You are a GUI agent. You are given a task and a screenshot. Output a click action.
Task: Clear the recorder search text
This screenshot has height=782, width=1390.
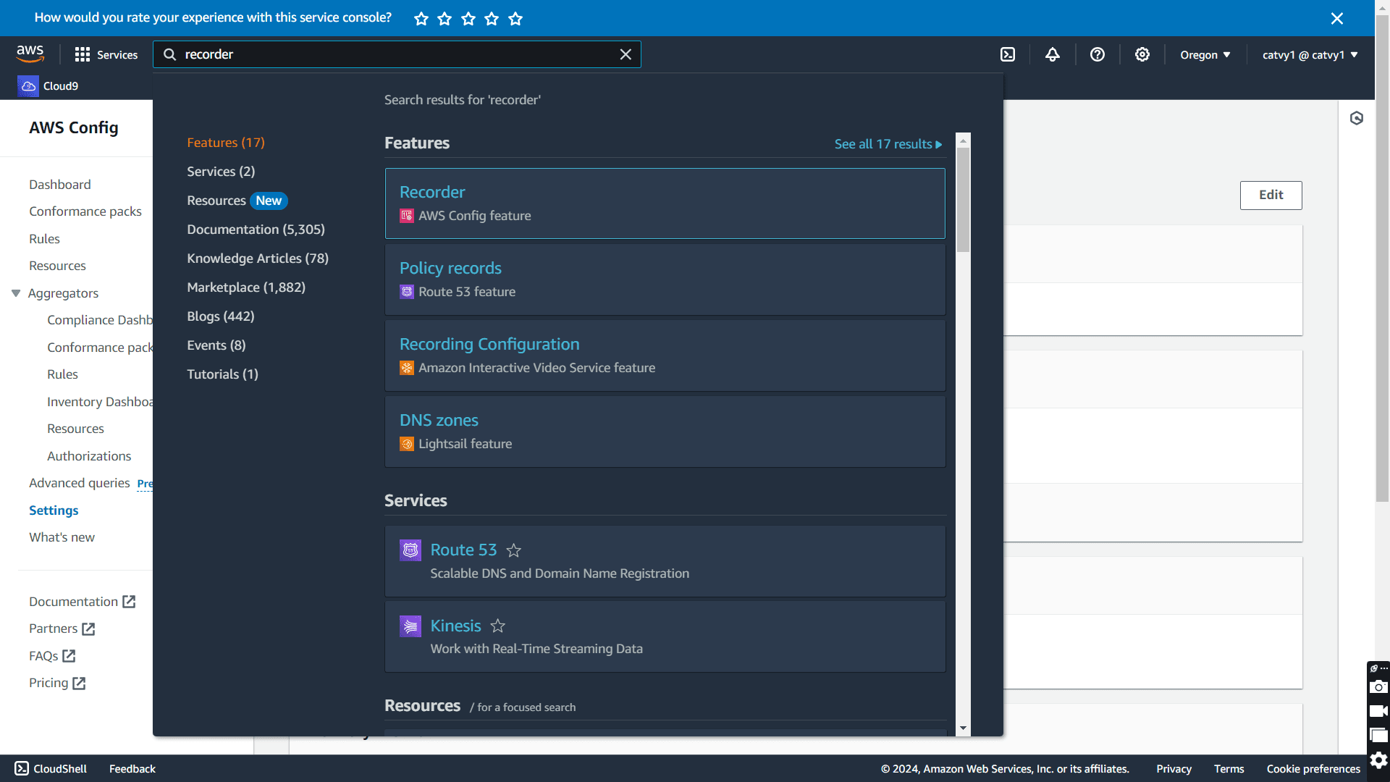[625, 54]
